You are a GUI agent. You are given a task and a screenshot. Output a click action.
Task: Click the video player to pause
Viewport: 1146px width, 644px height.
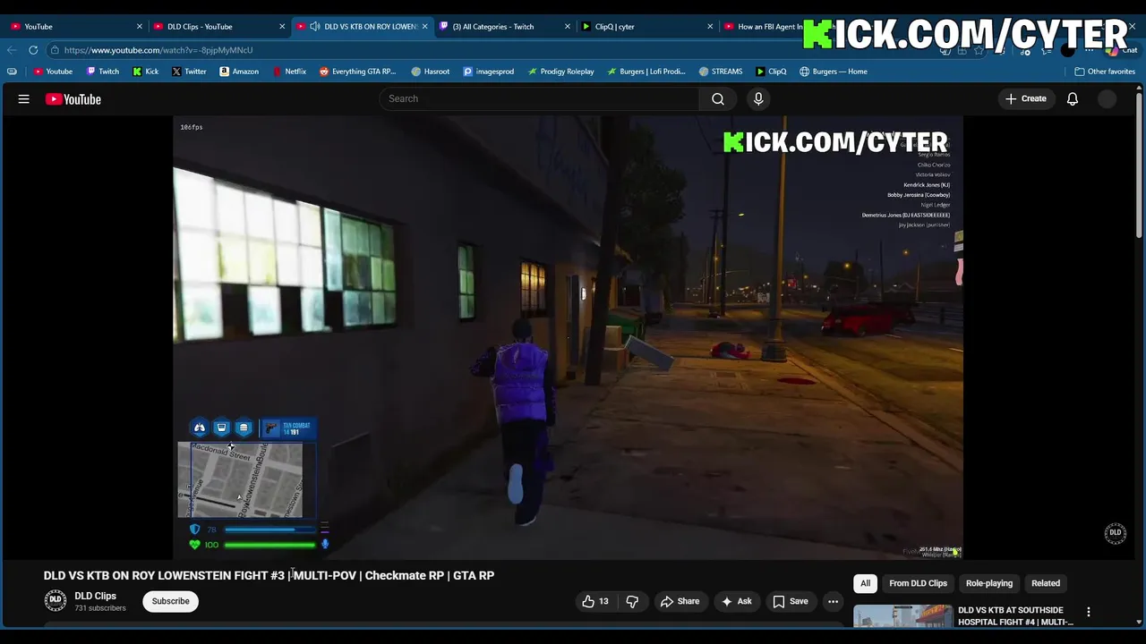568,337
